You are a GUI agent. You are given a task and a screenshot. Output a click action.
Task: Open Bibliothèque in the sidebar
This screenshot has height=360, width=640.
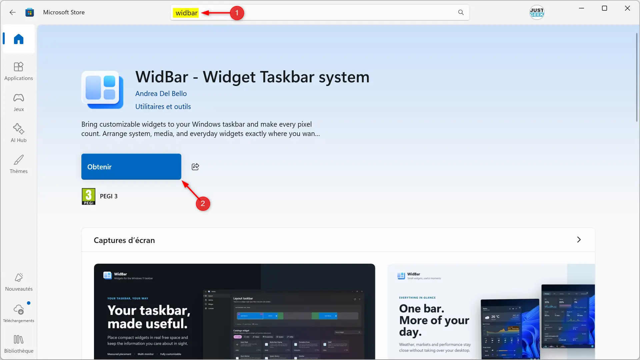[19, 344]
